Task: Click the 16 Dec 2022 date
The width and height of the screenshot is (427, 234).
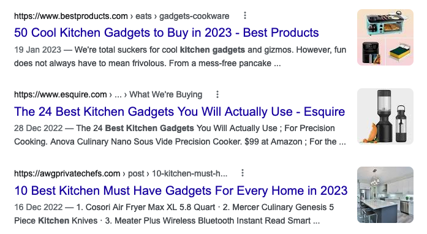Action: [39, 207]
